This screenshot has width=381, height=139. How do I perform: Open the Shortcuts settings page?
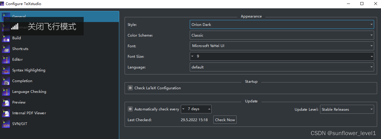pos(59,49)
